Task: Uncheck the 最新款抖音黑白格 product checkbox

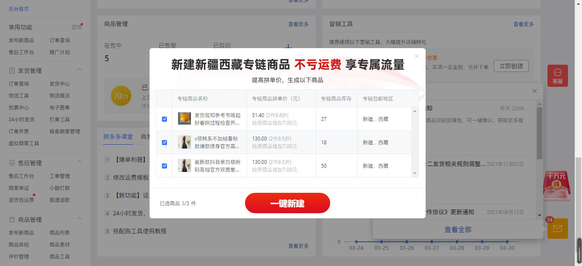Action: click(164, 166)
